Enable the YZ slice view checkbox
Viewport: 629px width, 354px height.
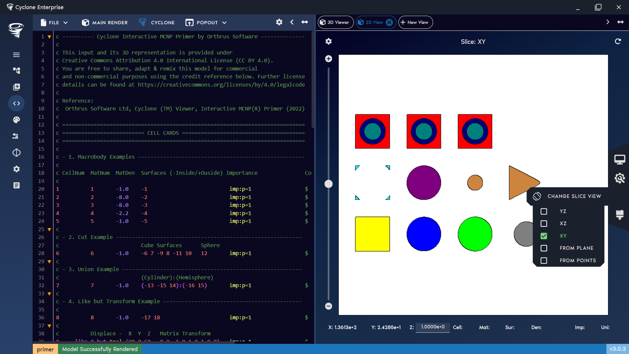click(544, 211)
